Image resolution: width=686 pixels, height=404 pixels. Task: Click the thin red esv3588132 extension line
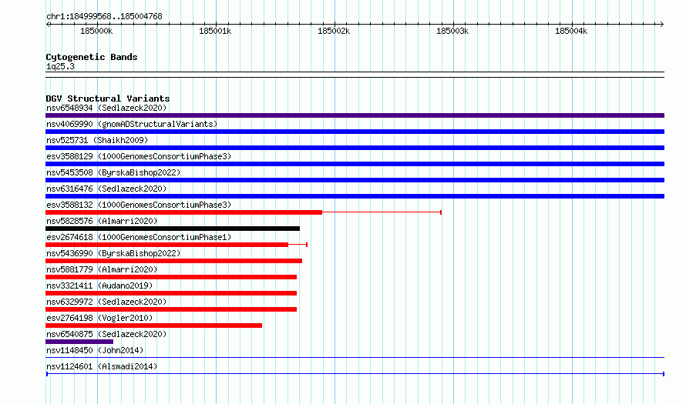[x=382, y=212]
